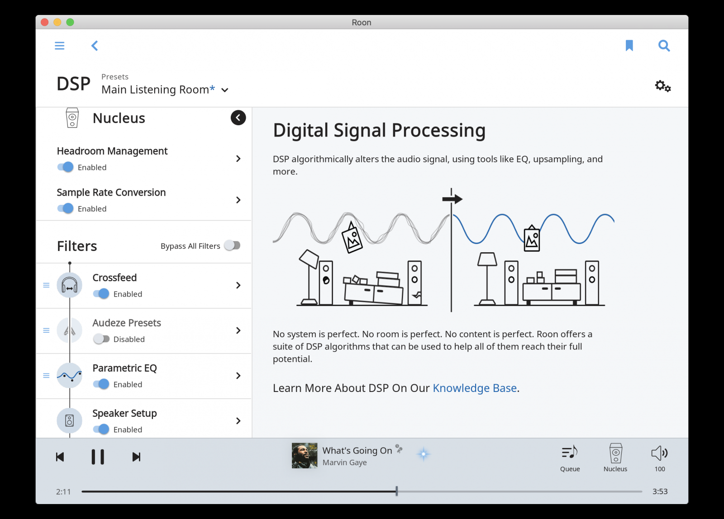Expand Speaker Setup chevron

(238, 421)
